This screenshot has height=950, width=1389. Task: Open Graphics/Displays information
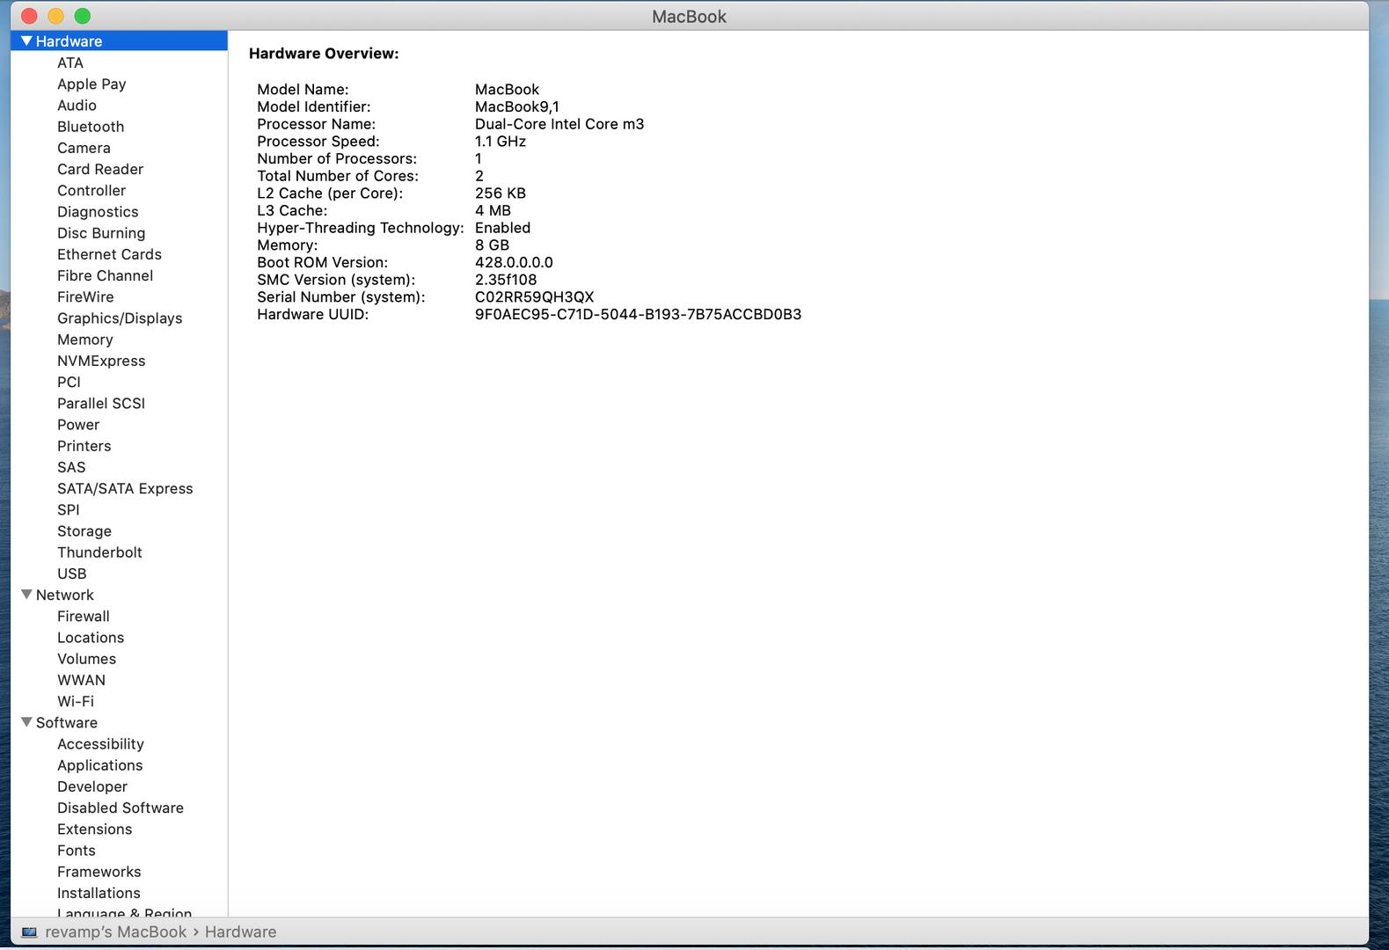click(120, 318)
